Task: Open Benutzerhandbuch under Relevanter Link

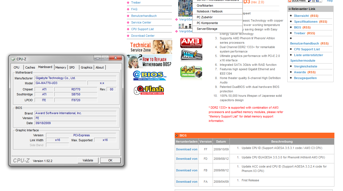Action: coord(305,43)
